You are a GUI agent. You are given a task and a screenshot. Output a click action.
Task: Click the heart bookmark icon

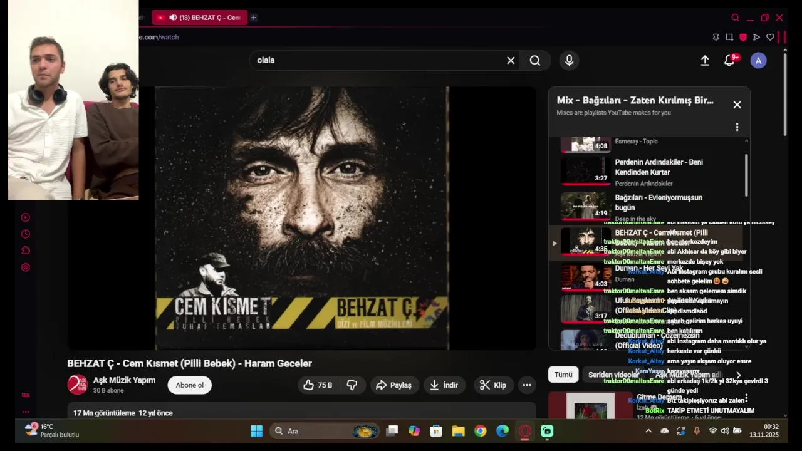click(770, 37)
